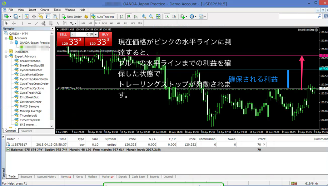Switch chart to H1 timeframe

point(111,23)
